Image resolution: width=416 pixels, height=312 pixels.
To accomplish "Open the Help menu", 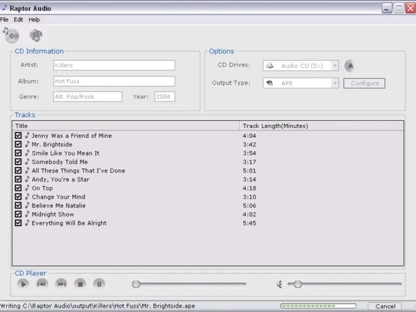I will coord(34,20).
